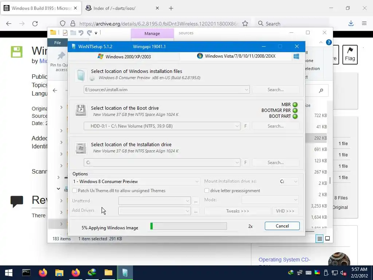The height and width of the screenshot is (280, 373).
Task: Open Mount Installation drive letter dropdown
Action: click(x=288, y=182)
